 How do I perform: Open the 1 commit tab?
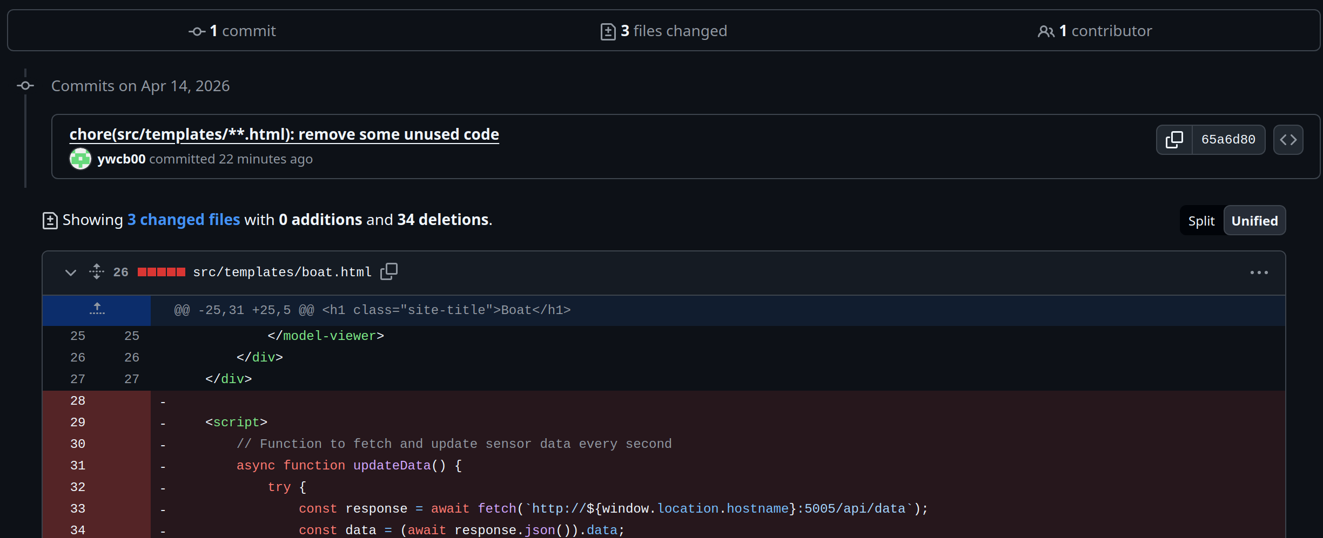coord(232,31)
